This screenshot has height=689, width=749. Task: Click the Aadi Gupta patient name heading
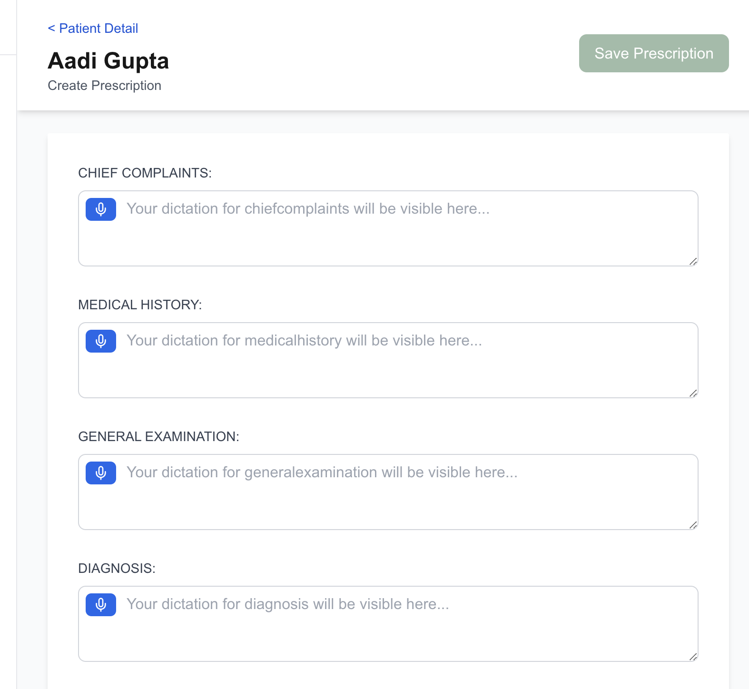(x=108, y=61)
